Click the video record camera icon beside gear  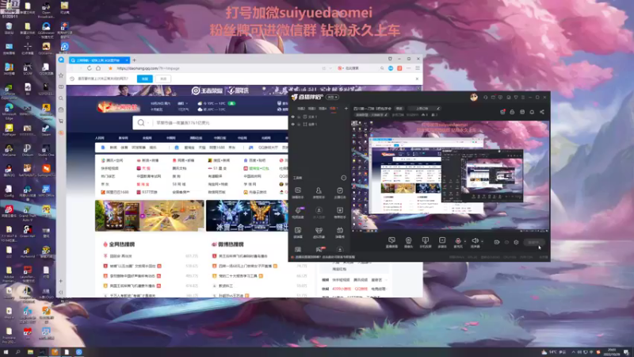pyautogui.click(x=497, y=242)
